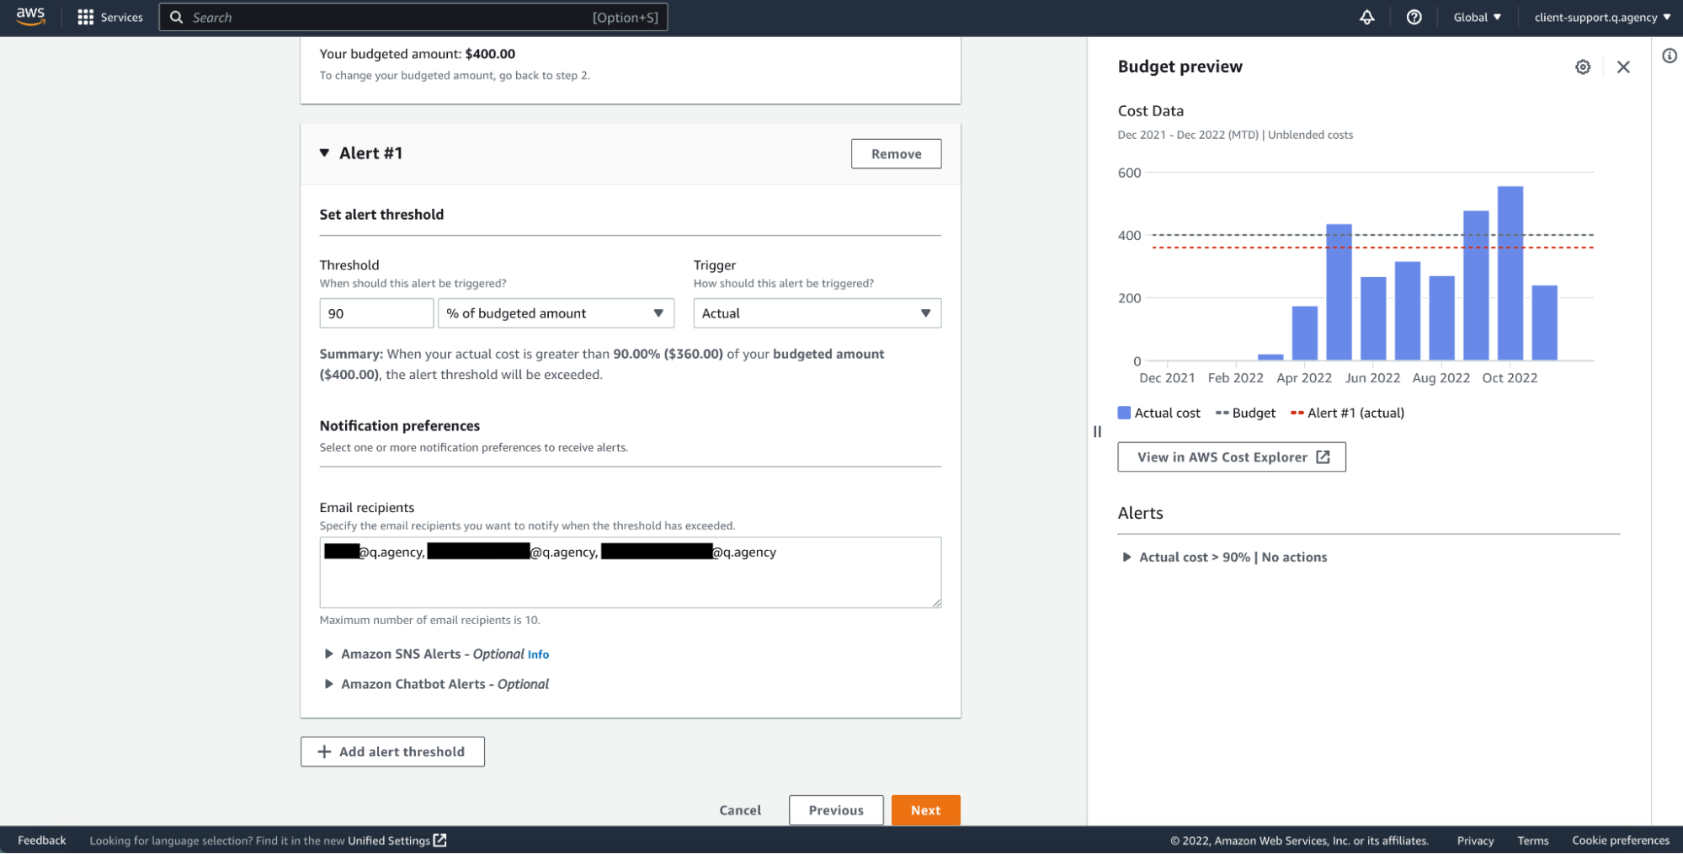Open the help question mark icon
Image resolution: width=1683 pixels, height=854 pixels.
pyautogui.click(x=1414, y=18)
